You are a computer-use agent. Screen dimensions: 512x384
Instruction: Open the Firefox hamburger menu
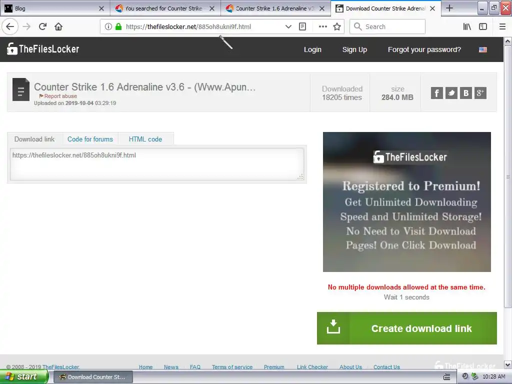coord(502,27)
